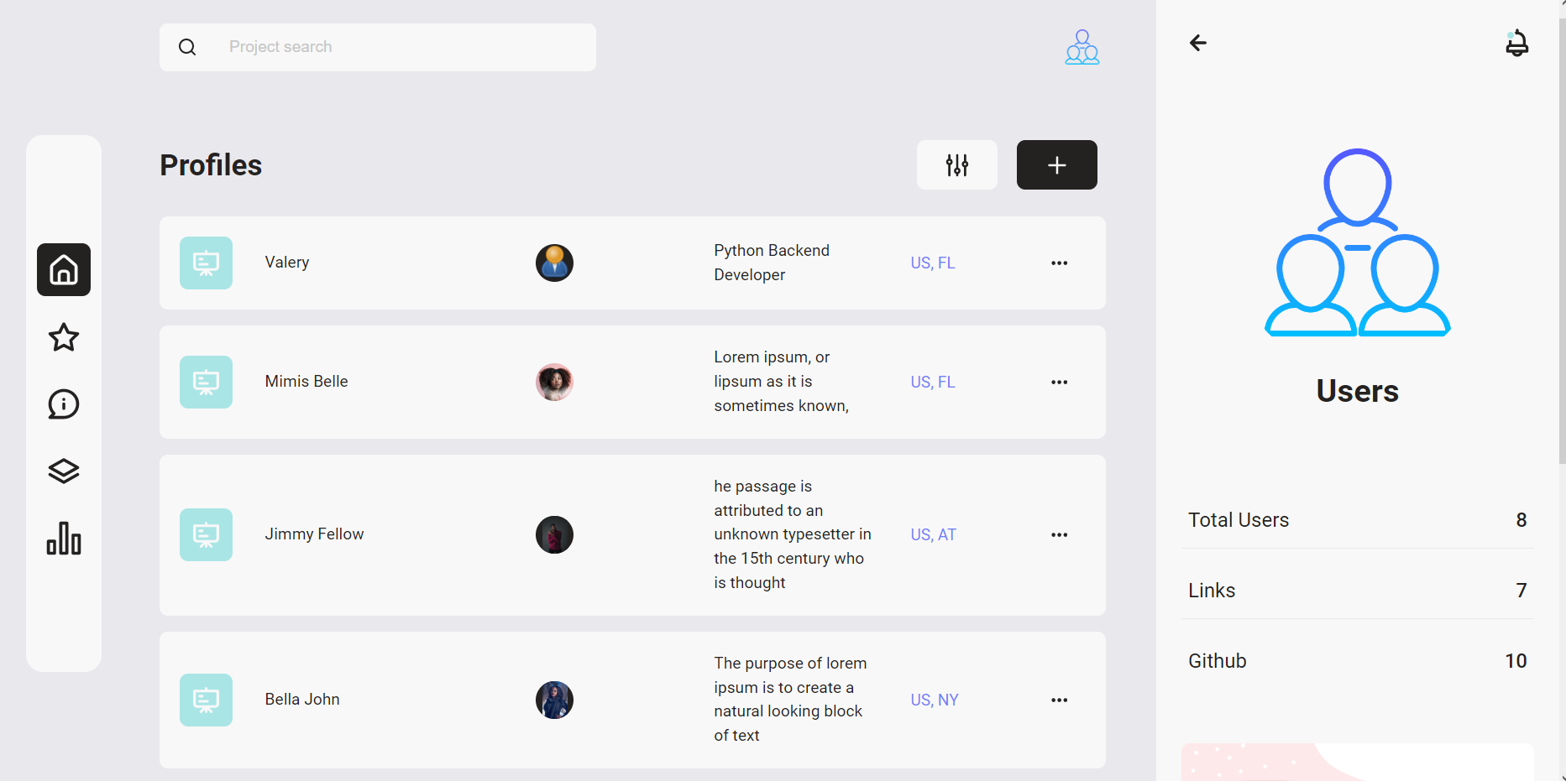The image size is (1566, 781).
Task: Click inside the Project search field
Action: click(378, 47)
